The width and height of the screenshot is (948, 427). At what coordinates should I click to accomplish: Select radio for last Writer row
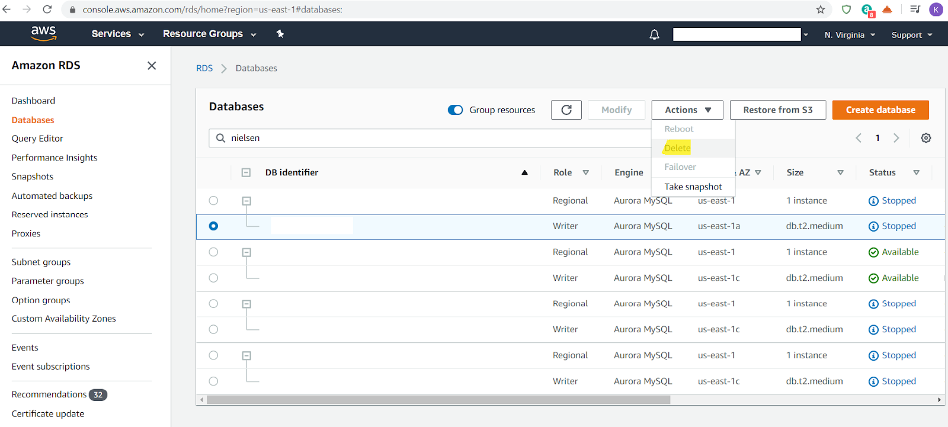pos(213,381)
